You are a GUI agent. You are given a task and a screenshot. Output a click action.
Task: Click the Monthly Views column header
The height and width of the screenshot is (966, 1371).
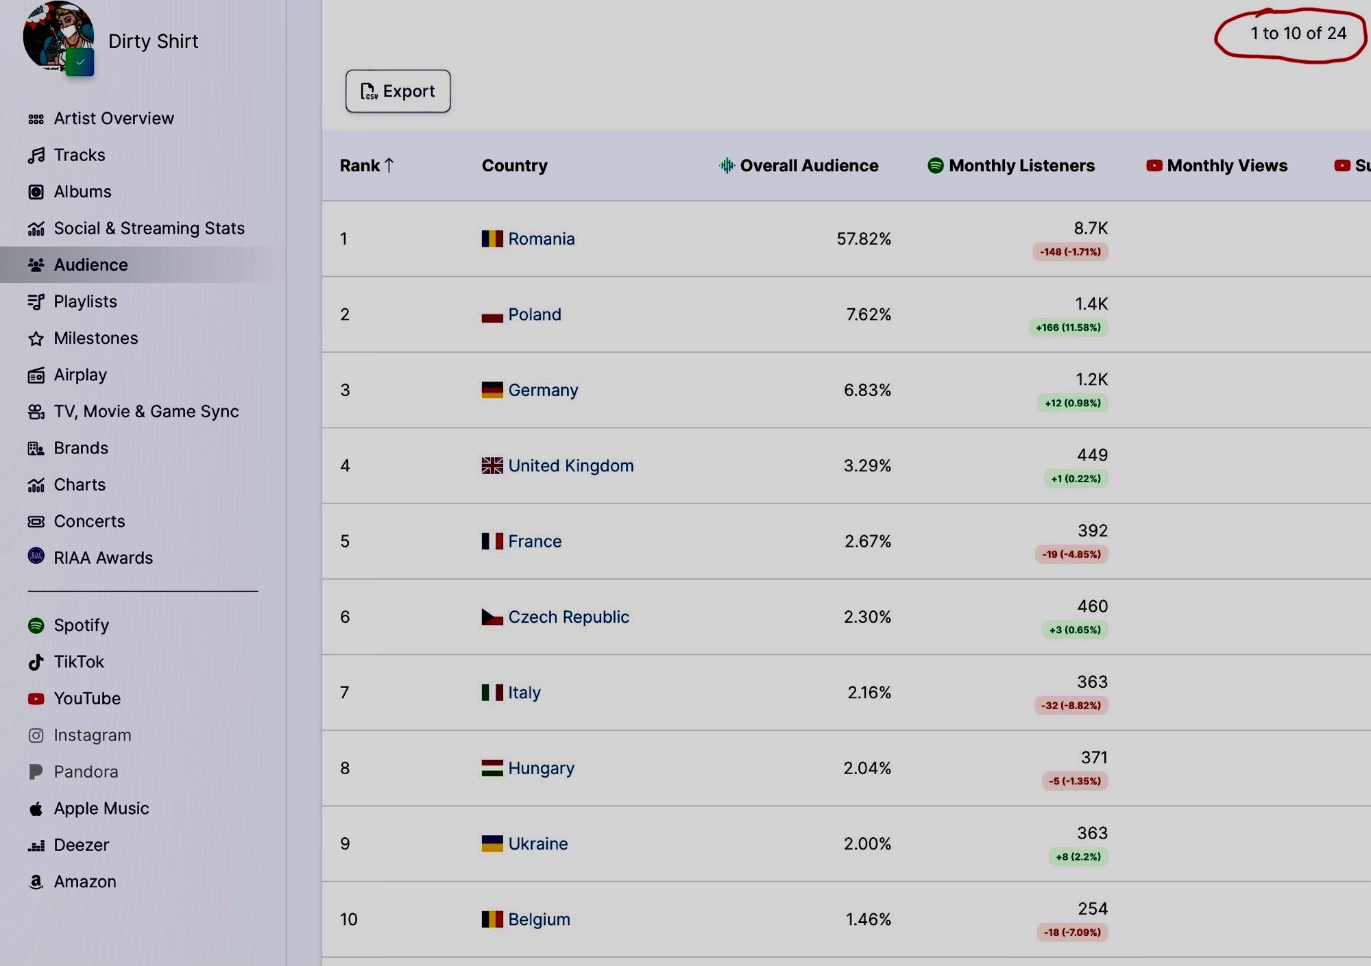coord(1226,166)
